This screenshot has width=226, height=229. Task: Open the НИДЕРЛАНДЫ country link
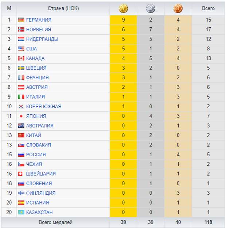42,39
